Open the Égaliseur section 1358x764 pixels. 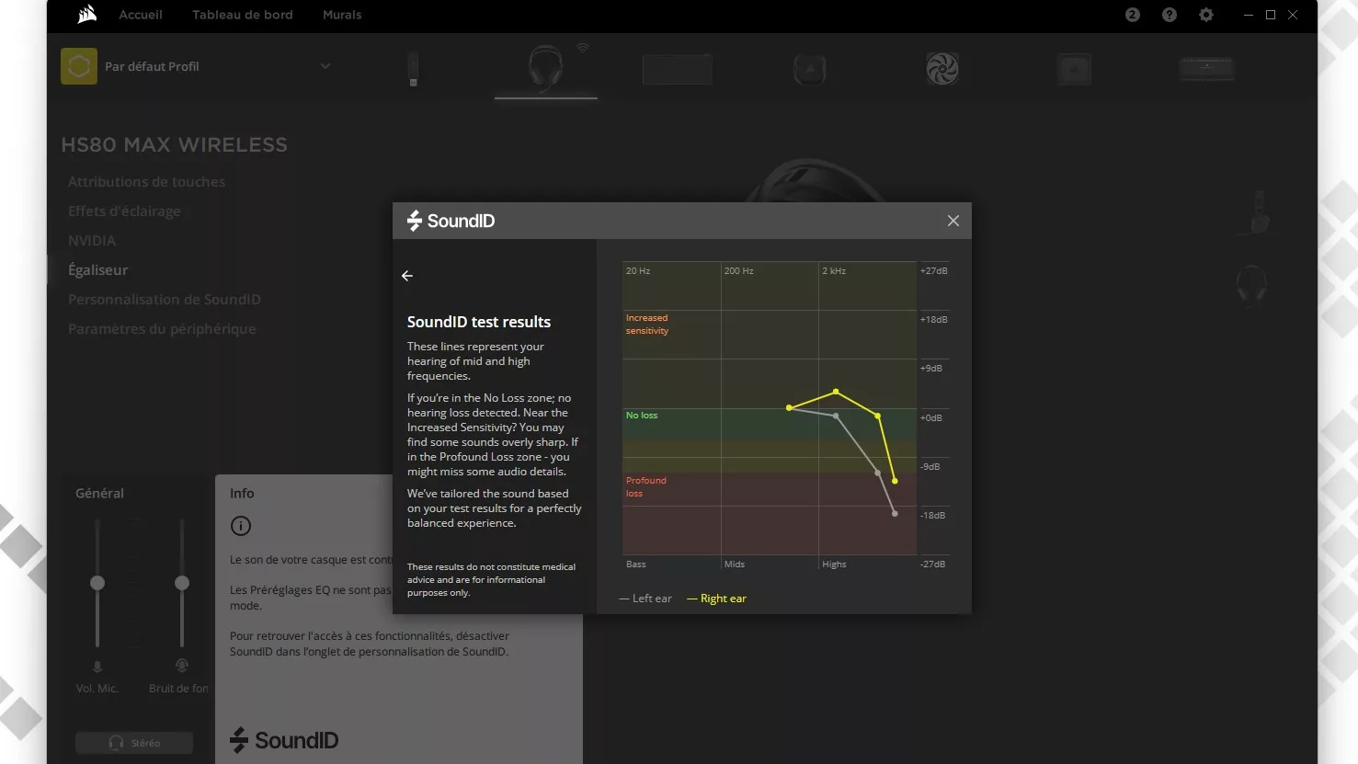click(98, 270)
